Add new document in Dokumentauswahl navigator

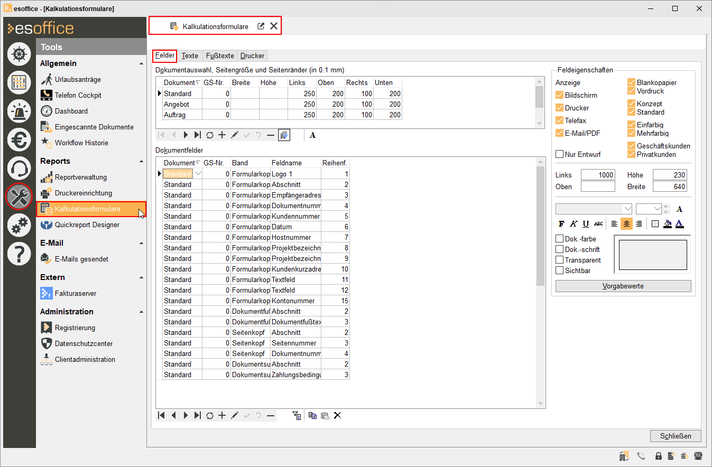click(222, 135)
